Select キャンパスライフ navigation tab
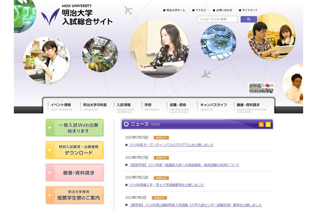This screenshot has height=211, width=317. (x=213, y=106)
